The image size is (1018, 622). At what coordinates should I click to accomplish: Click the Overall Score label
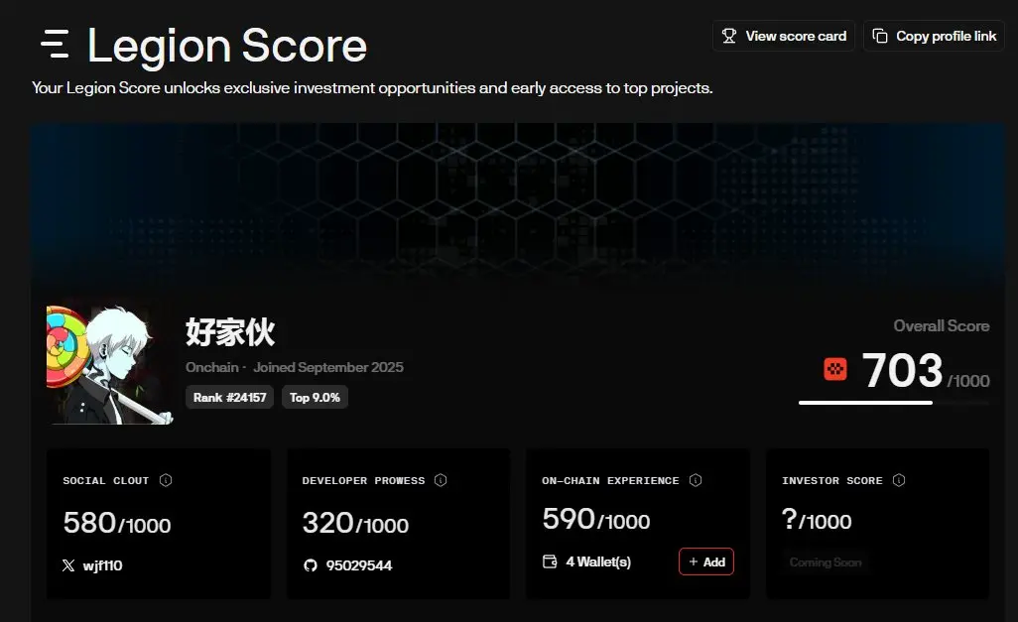click(942, 326)
